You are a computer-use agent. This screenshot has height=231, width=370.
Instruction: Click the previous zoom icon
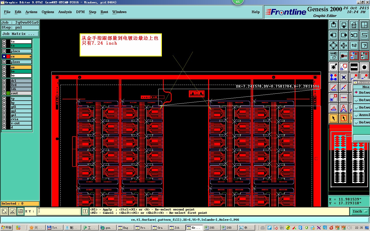click(354, 35)
